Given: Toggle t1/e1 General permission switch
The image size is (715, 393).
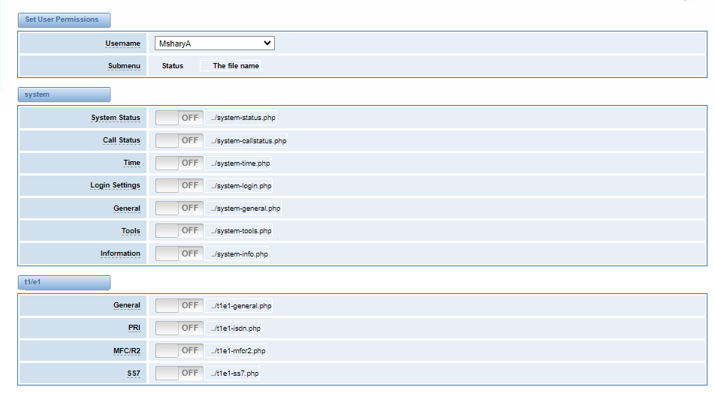Looking at the screenshot, I should tap(180, 305).
